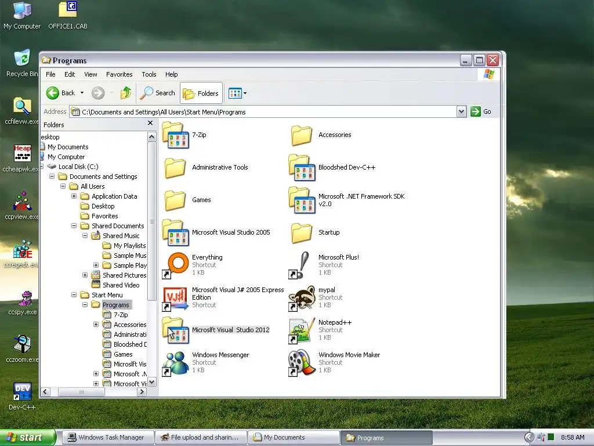The height and width of the screenshot is (446, 594).
Task: Open the Back history dropdown arrow
Action: [82, 93]
